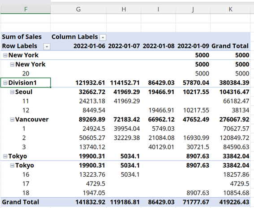
Task: Select column I header
Action: 158,9
